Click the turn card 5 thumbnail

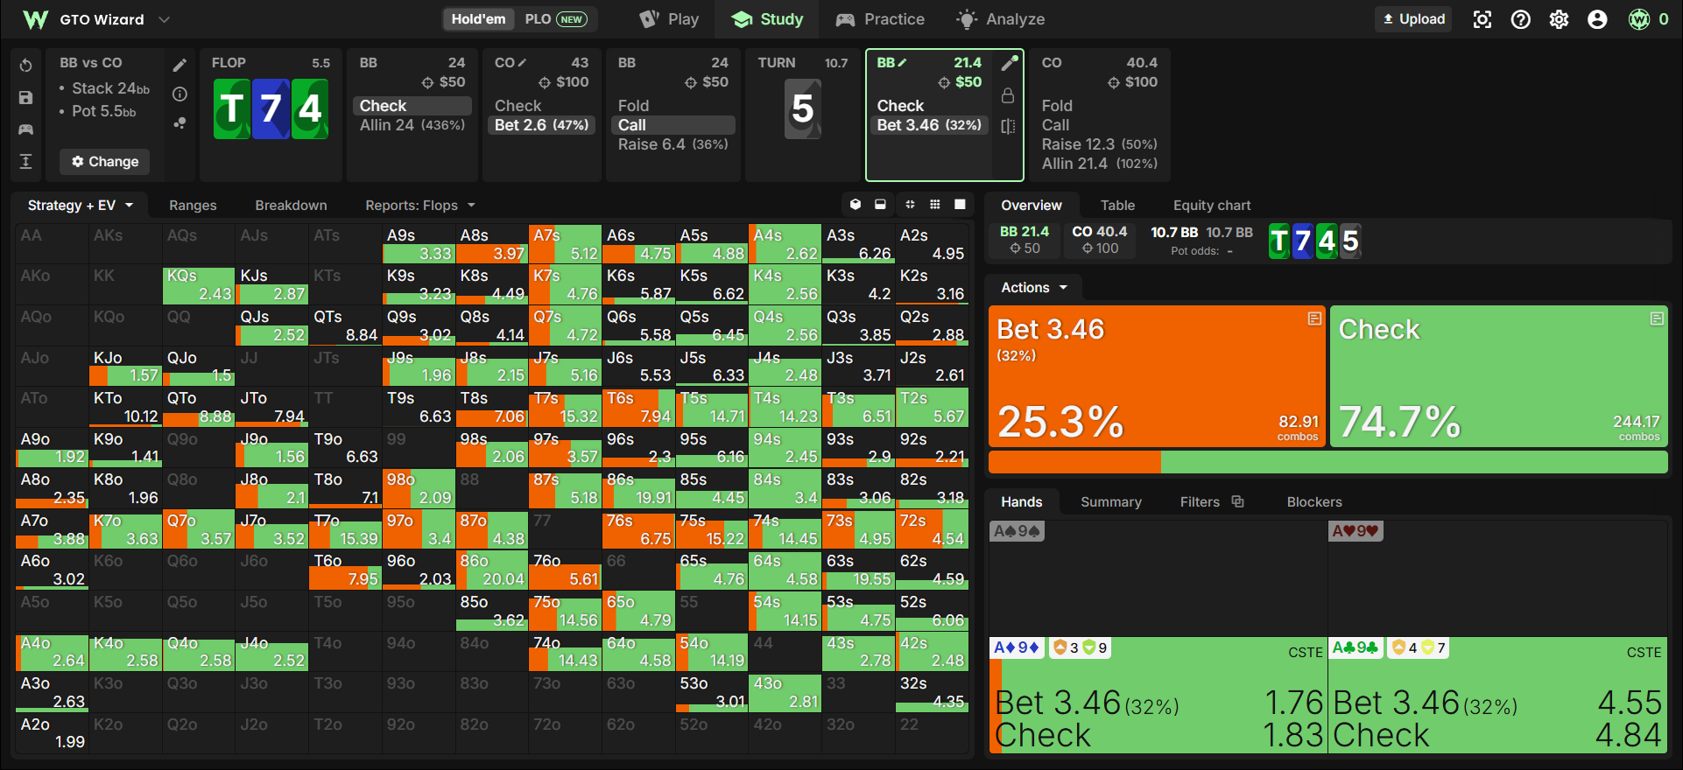[803, 109]
